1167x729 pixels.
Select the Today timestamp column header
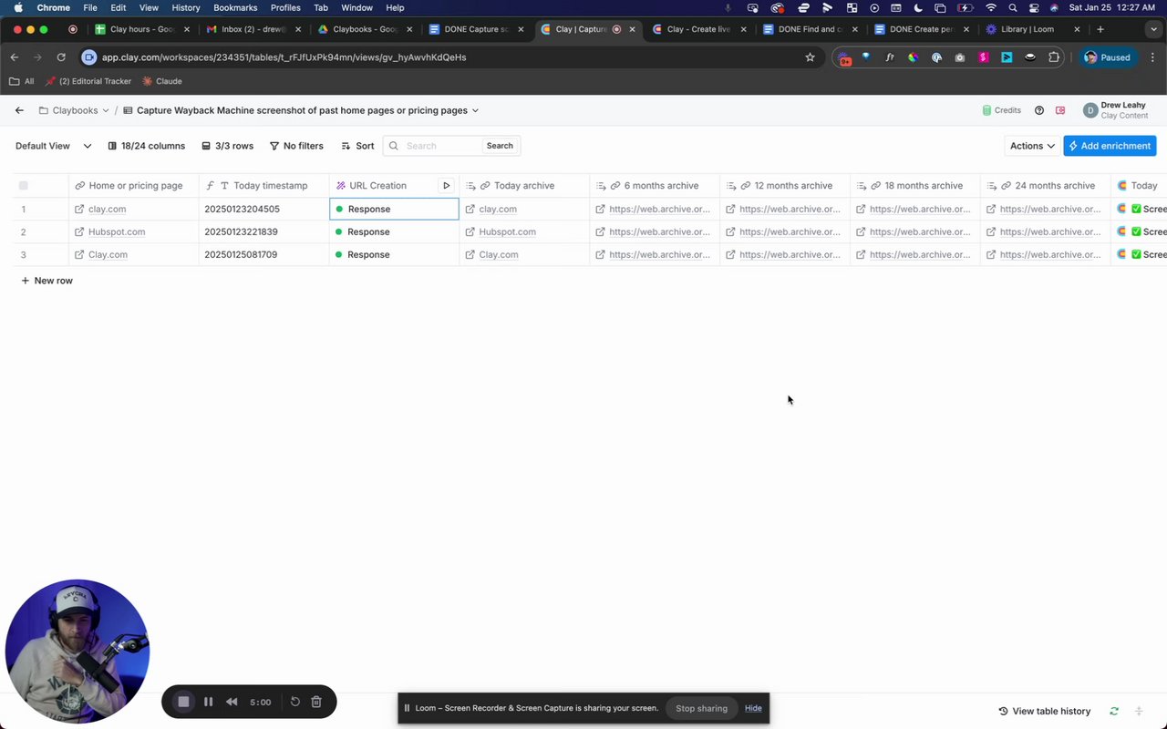tap(263, 186)
